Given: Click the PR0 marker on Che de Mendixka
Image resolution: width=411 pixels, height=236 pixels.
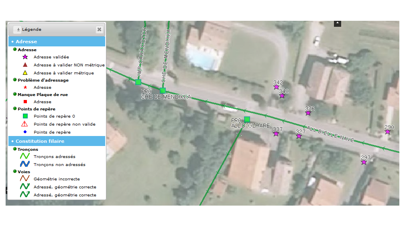Looking at the screenshot, I should [163, 90].
